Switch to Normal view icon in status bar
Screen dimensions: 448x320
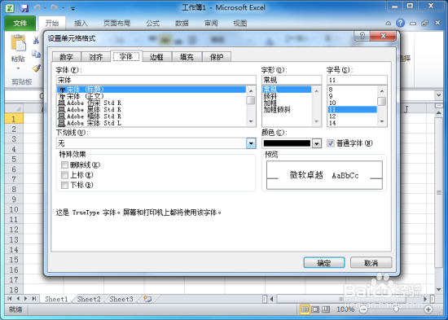coord(305,309)
